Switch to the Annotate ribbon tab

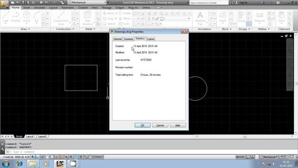click(40, 7)
